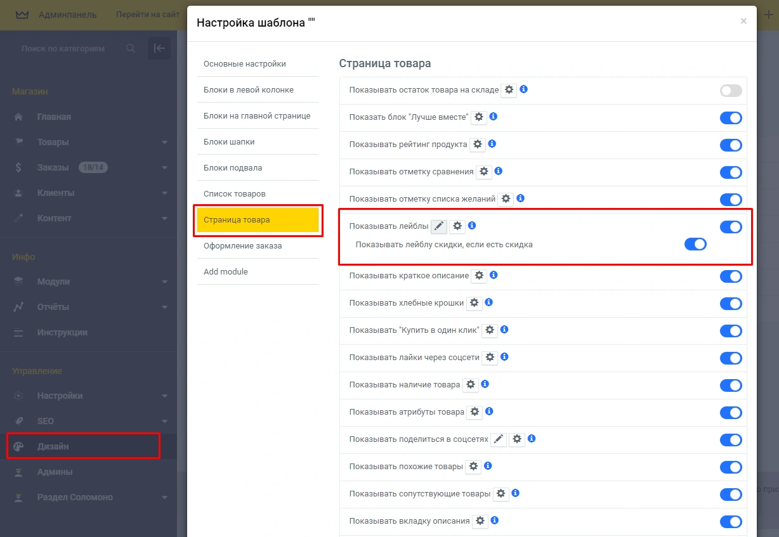Enable the "Показывать остаток товара на складе" toggle
The width and height of the screenshot is (779, 537).
[730, 91]
